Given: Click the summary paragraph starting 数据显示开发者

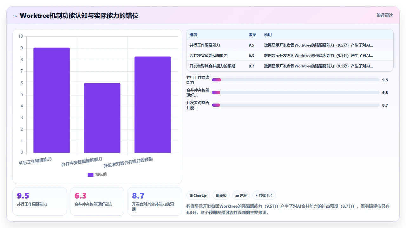Looking at the screenshot, I should tap(288, 209).
